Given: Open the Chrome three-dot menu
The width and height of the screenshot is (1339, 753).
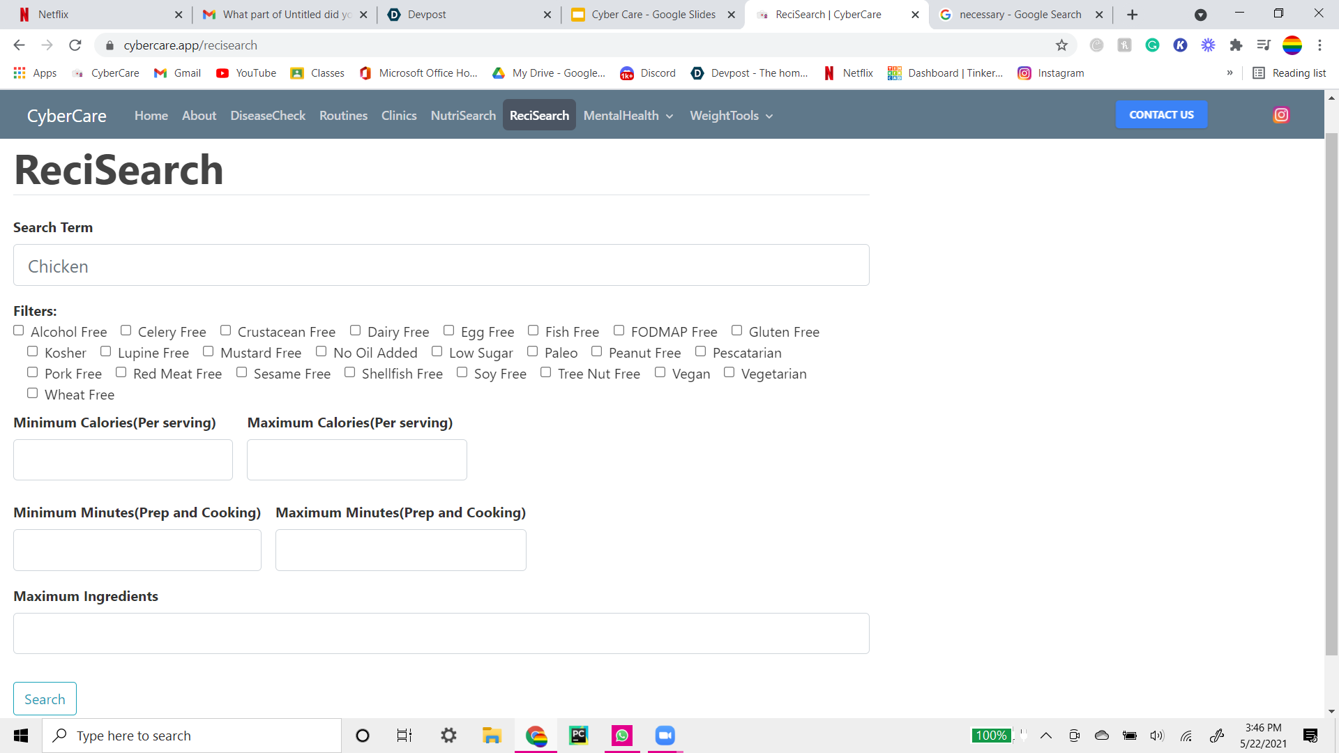Looking at the screenshot, I should (x=1319, y=45).
